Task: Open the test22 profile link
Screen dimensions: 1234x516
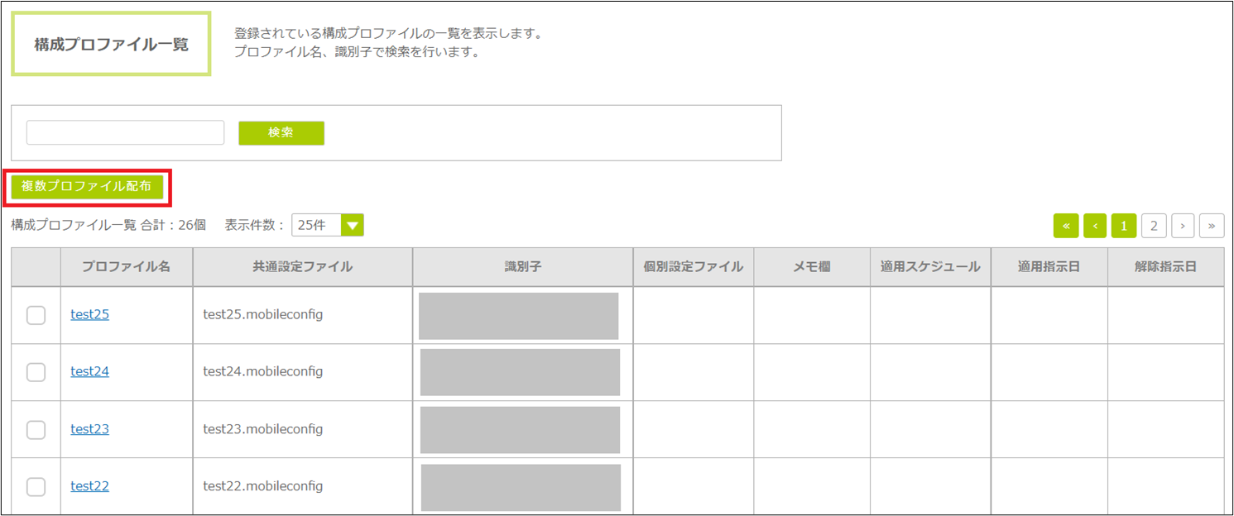Action: (89, 486)
